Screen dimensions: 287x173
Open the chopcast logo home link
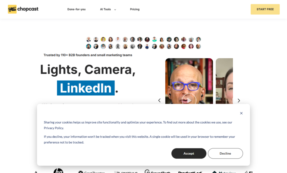coord(23,9)
